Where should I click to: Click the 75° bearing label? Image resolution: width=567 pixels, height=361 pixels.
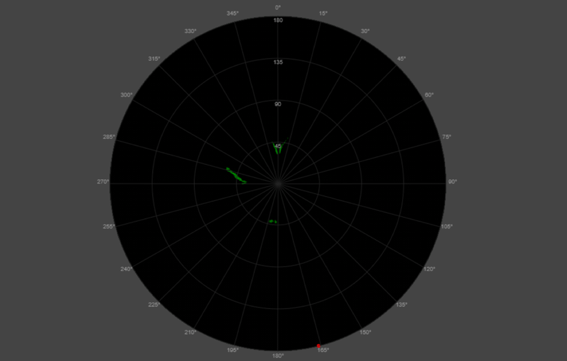[x=447, y=137]
